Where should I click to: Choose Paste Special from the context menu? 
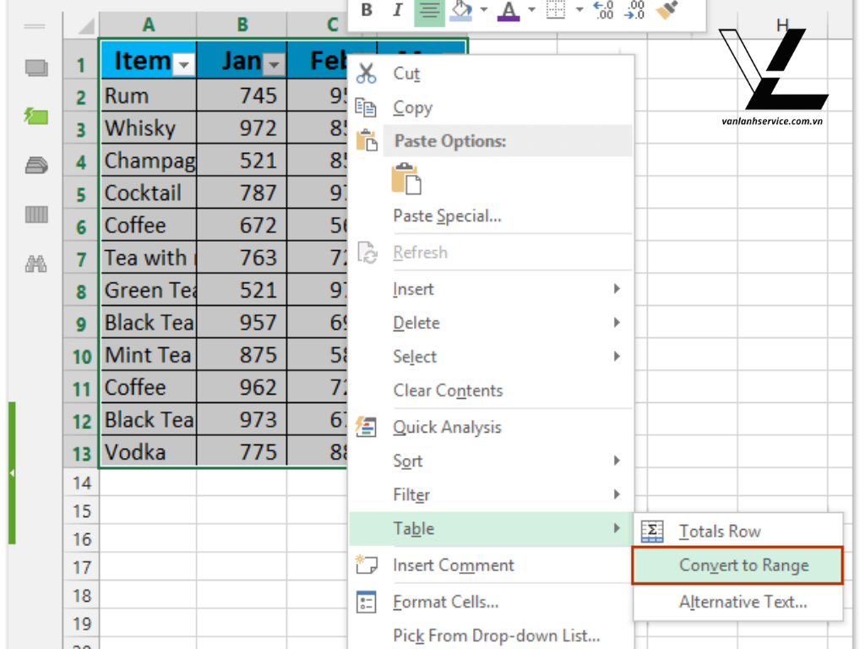(447, 216)
